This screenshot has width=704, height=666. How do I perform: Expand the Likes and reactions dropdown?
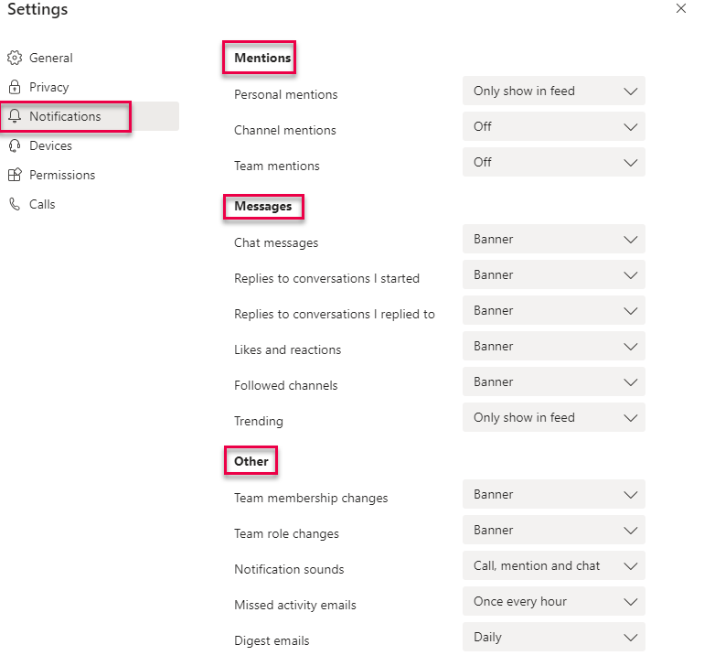pos(553,346)
